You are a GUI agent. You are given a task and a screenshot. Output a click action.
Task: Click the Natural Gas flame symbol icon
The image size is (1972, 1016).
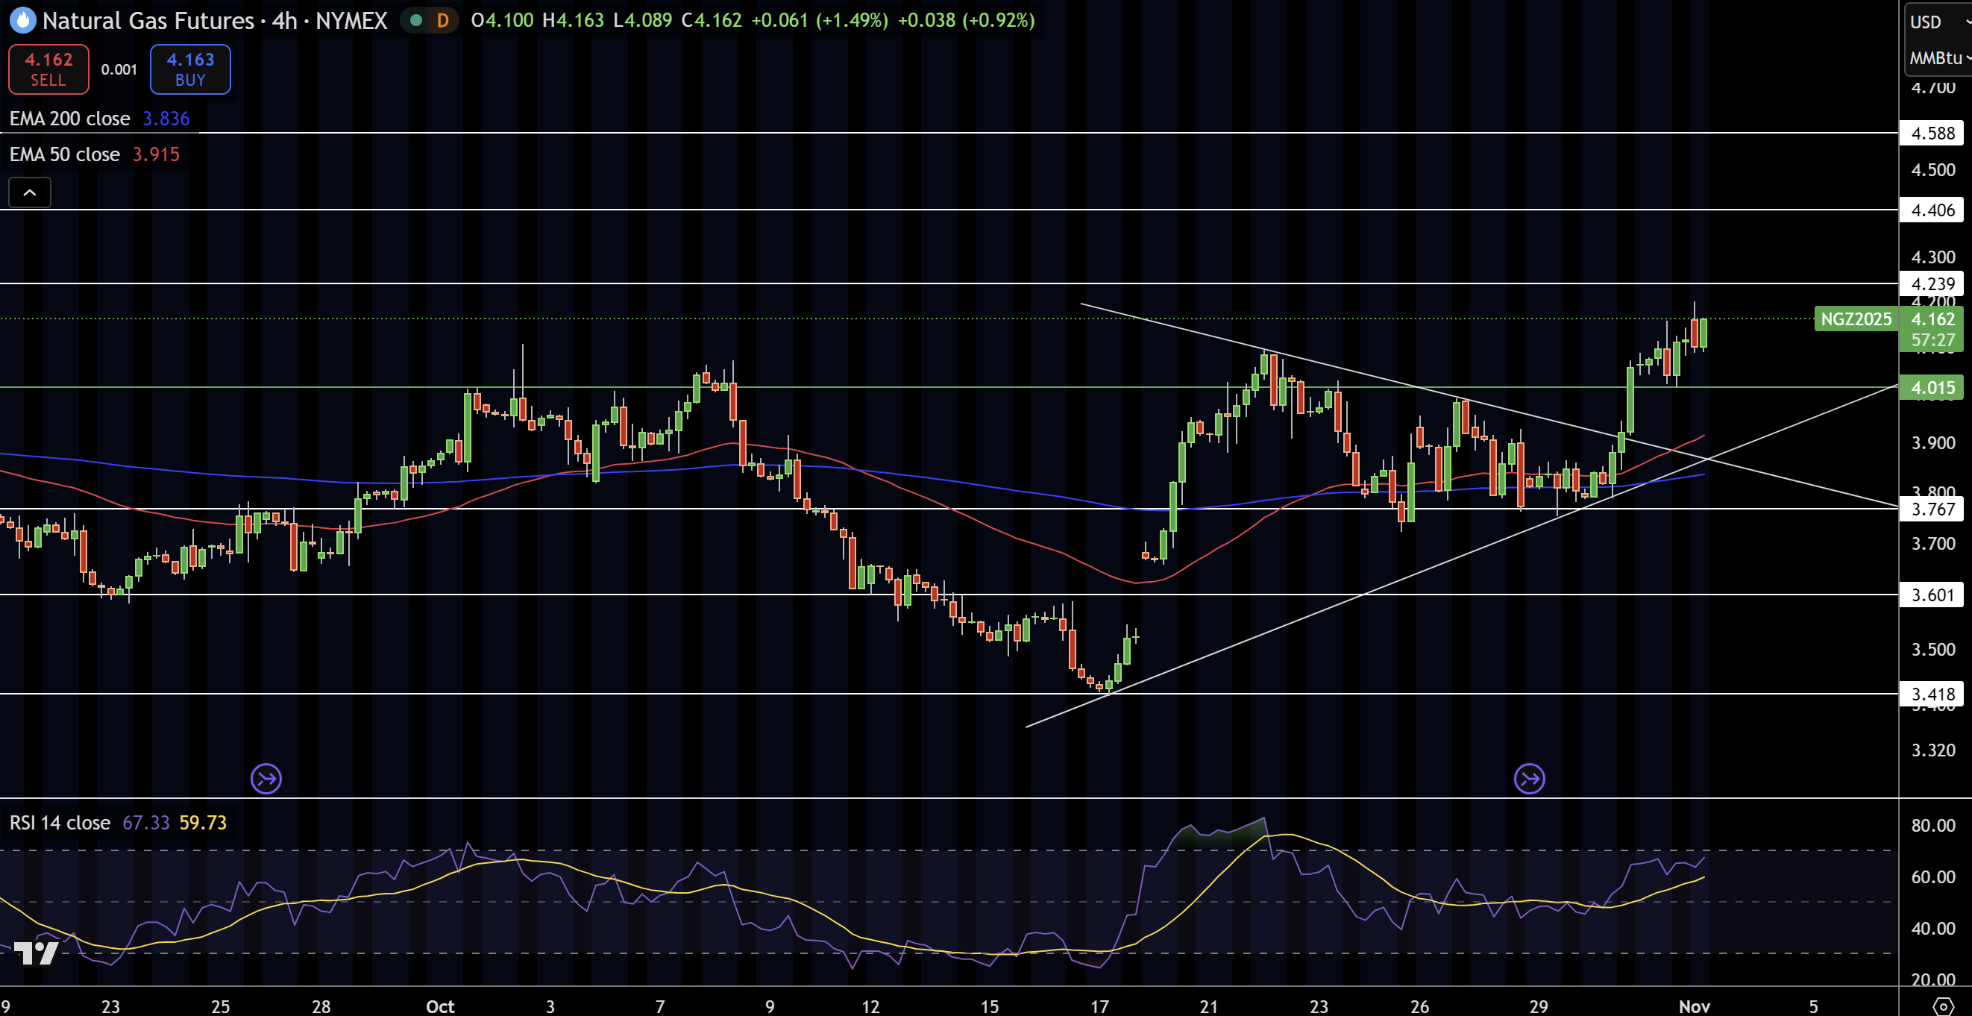tap(22, 20)
